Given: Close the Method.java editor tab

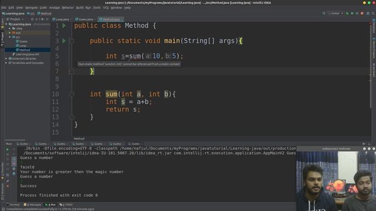Looking at the screenshot, I should [122, 19].
